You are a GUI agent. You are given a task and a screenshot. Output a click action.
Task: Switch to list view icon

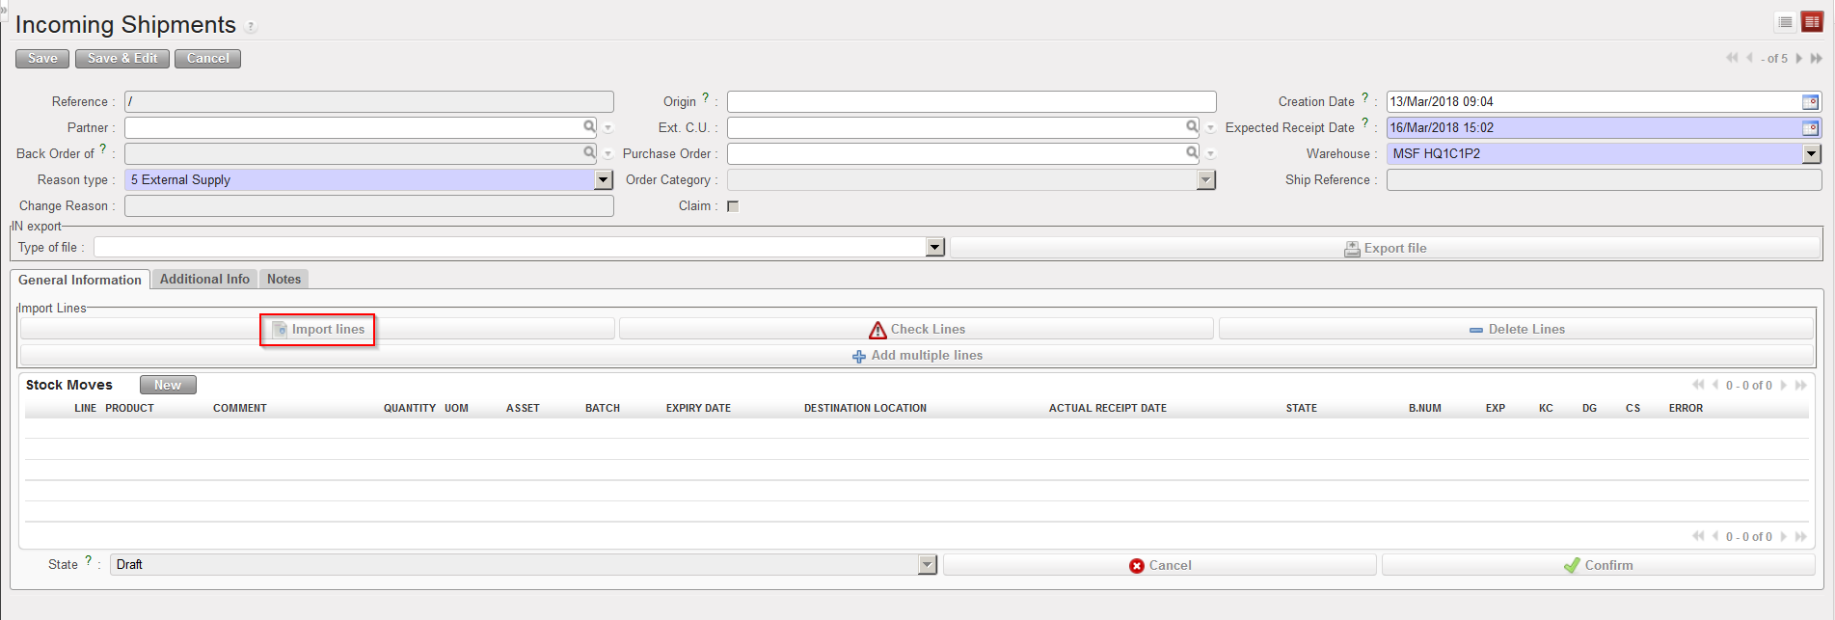1785,22
